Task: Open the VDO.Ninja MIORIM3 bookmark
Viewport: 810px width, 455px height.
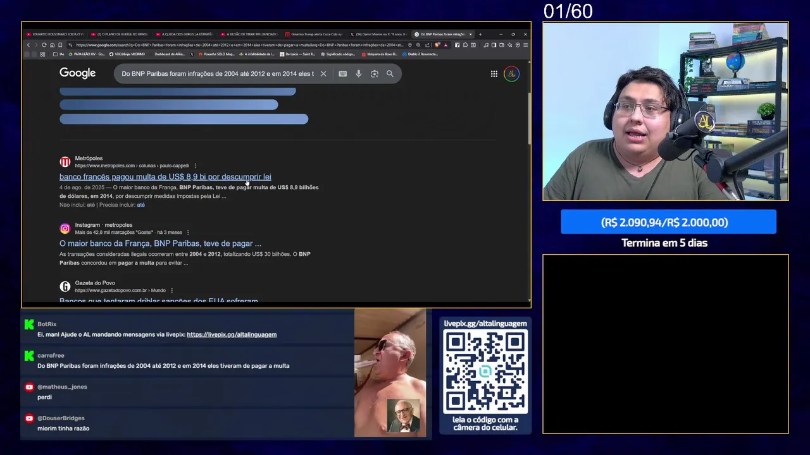Action: [127, 54]
